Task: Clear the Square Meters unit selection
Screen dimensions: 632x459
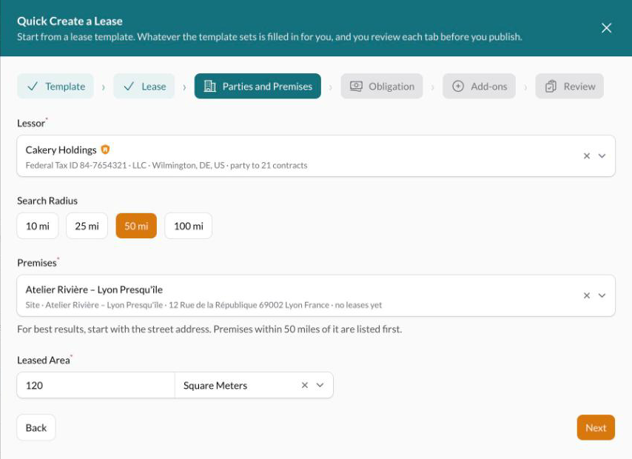Action: (305, 385)
